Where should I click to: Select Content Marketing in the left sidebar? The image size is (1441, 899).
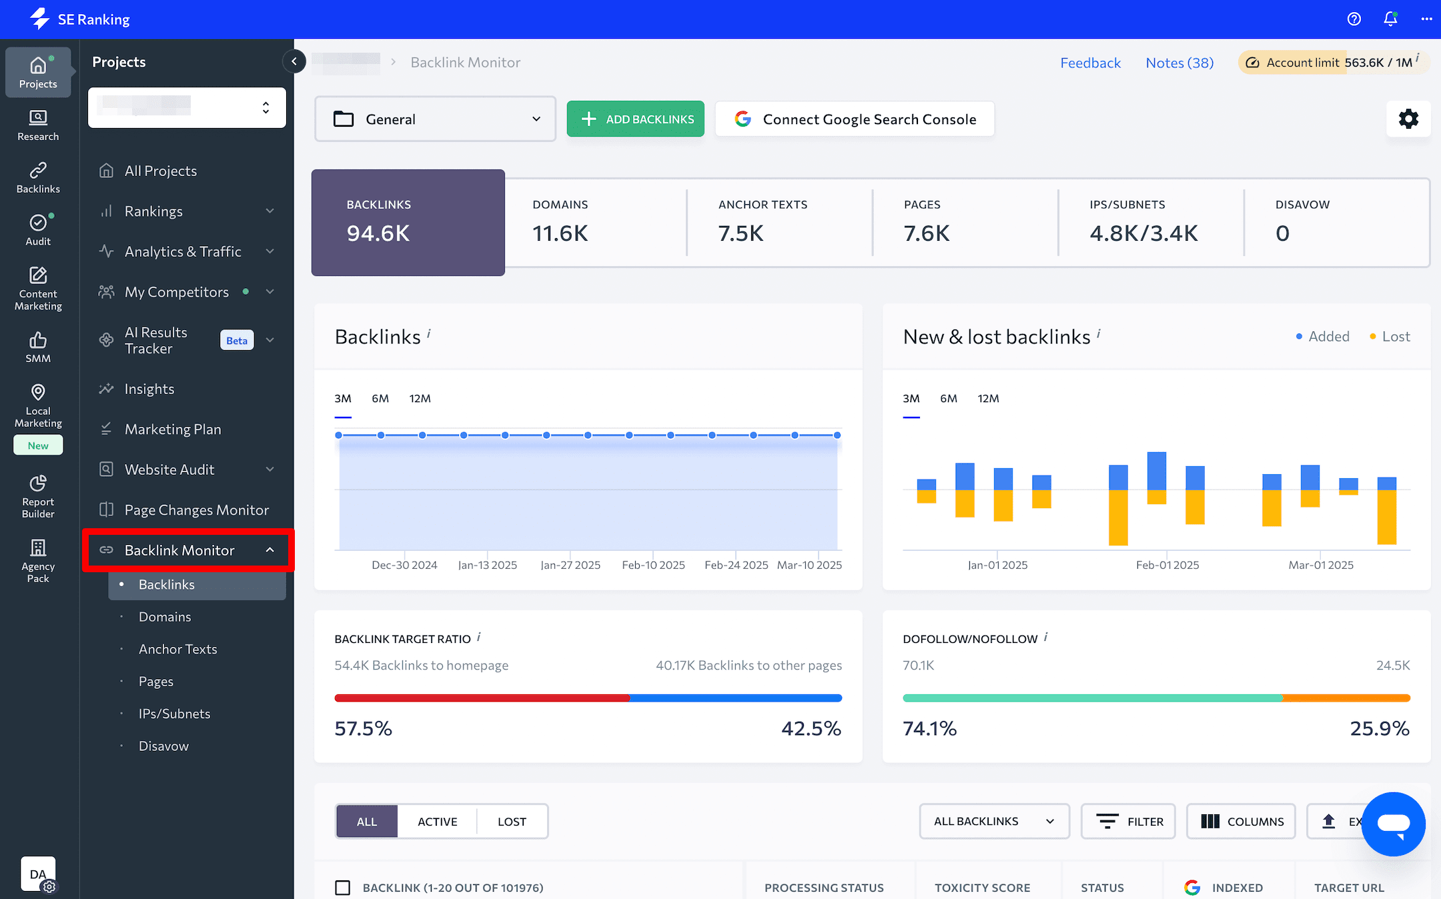pos(38,287)
